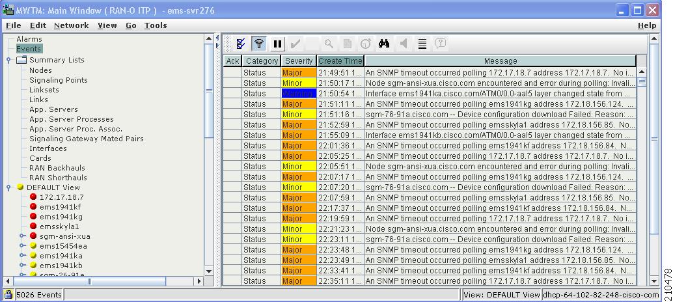673x302 pixels.
Task: Click the greyed-out magnifier properties icon
Action: click(329, 44)
